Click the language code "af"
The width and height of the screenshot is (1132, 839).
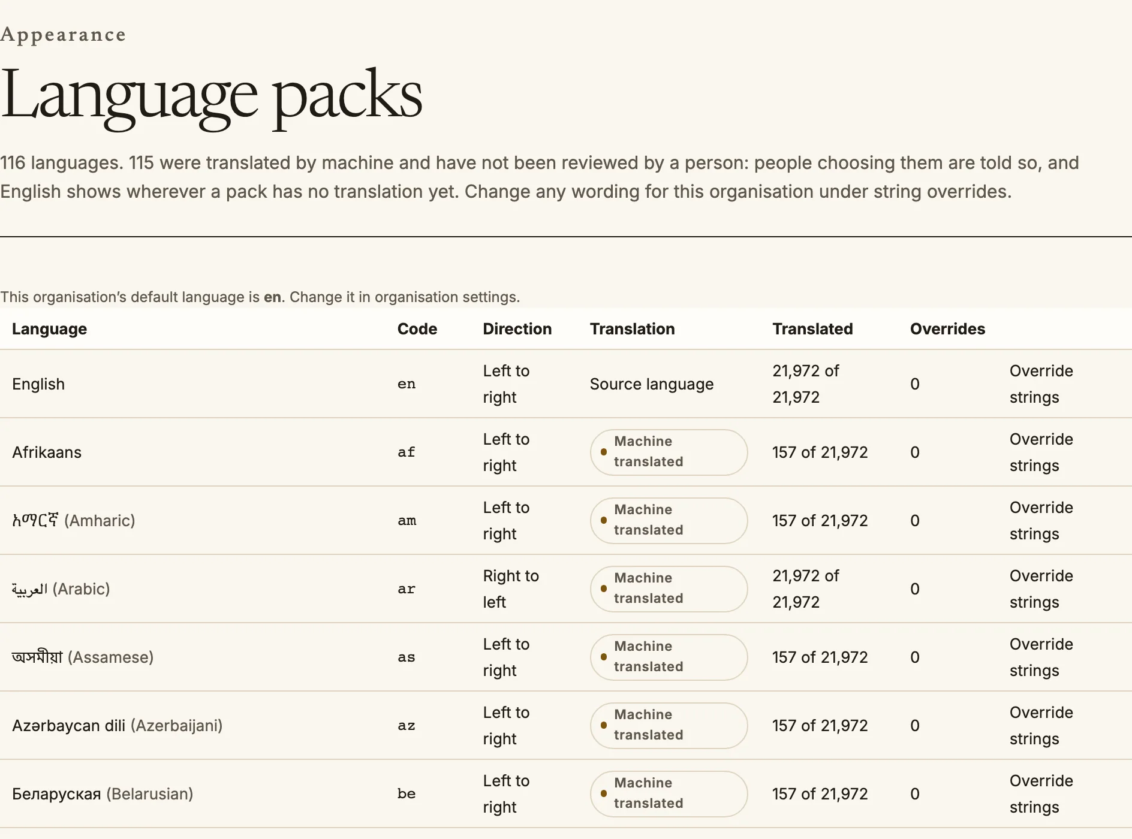coord(407,452)
